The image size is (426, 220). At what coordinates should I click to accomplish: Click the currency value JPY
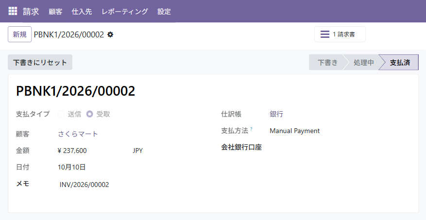click(x=138, y=151)
